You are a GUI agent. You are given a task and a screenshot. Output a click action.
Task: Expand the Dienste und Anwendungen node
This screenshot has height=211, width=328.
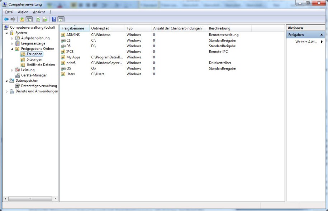point(7,91)
